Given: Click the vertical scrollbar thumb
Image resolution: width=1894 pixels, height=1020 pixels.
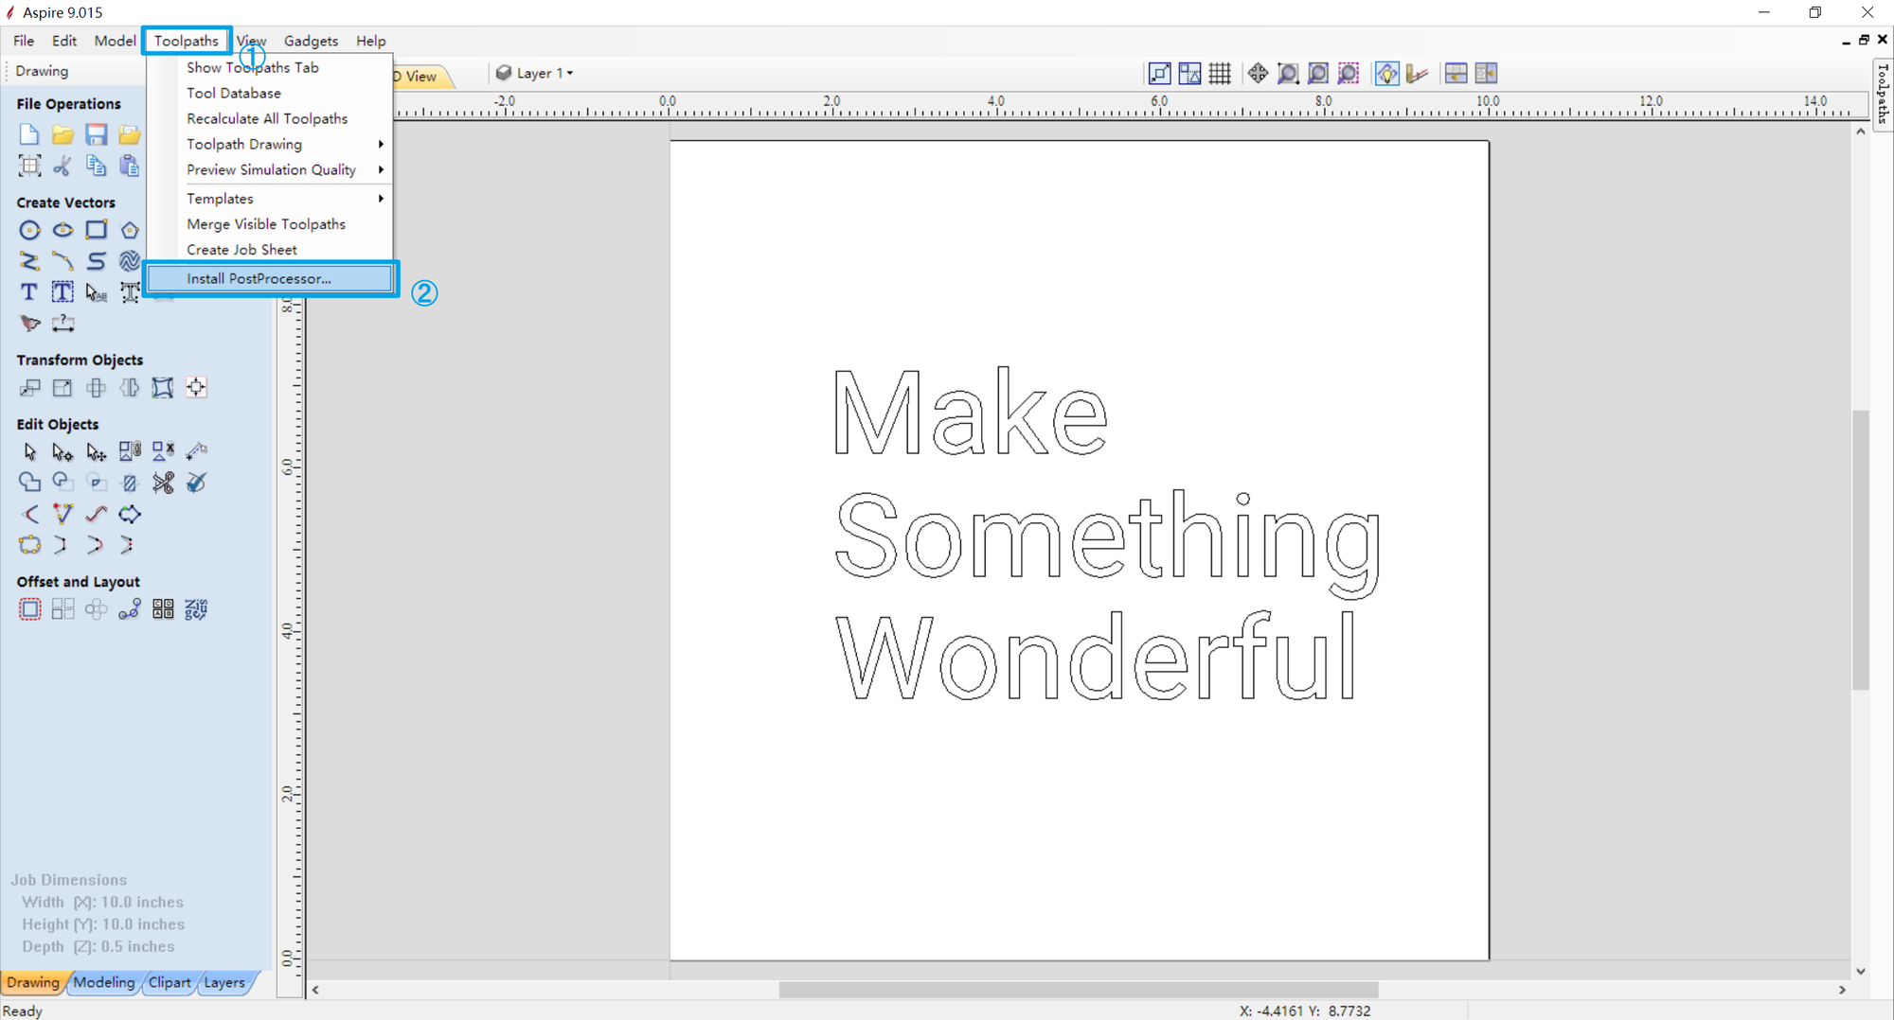Looking at the screenshot, I should tap(1860, 550).
